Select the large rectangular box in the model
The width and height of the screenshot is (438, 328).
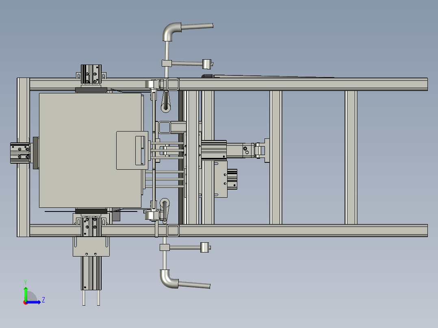click(90, 150)
